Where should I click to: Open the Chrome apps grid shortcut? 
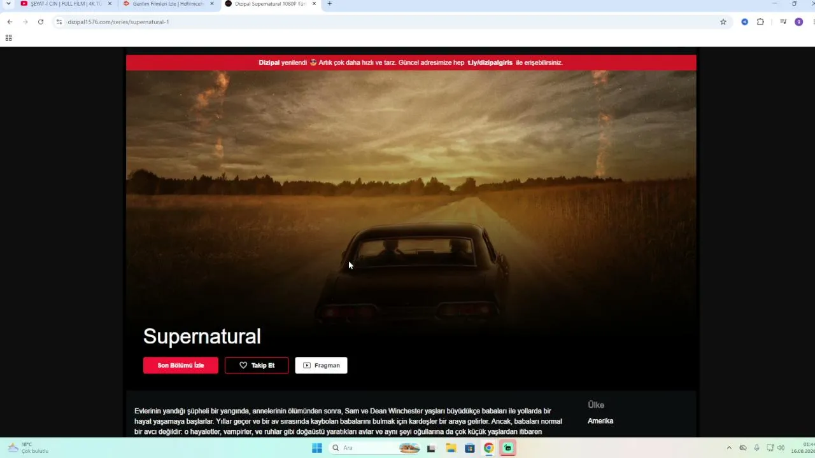[x=8, y=38]
